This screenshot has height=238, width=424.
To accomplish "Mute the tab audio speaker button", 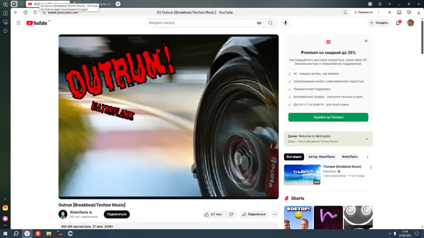I will click(x=14, y=4).
